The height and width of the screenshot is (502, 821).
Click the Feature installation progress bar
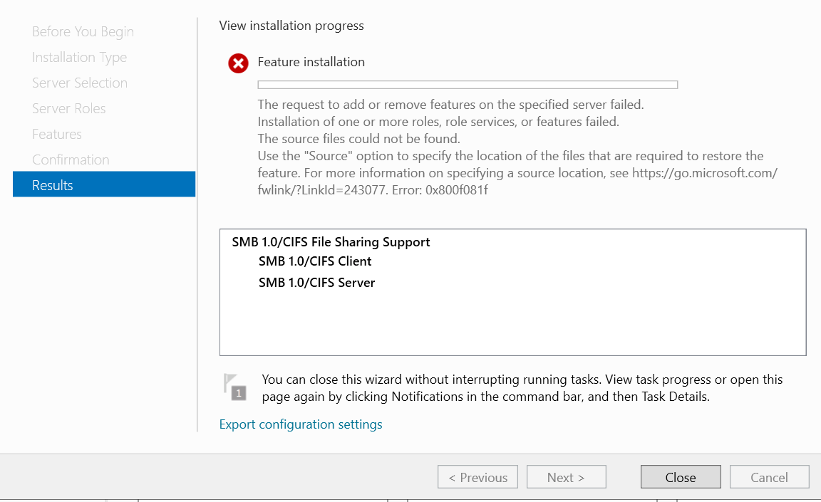pyautogui.click(x=468, y=84)
